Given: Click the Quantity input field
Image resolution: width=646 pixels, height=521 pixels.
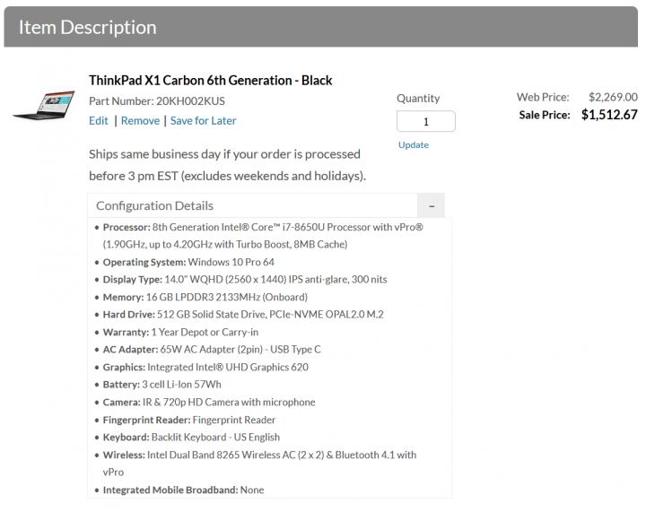Looking at the screenshot, I should tap(426, 121).
